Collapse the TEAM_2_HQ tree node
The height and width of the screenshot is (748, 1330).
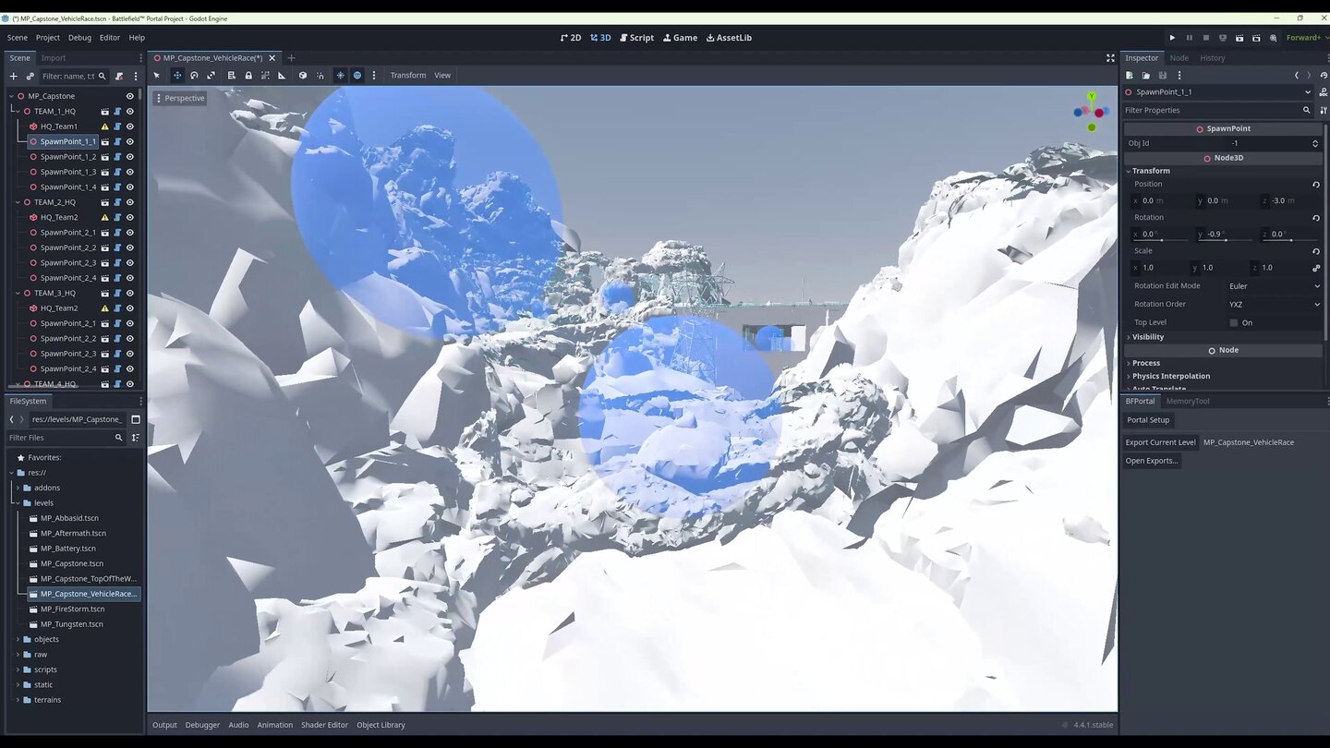[x=17, y=202]
